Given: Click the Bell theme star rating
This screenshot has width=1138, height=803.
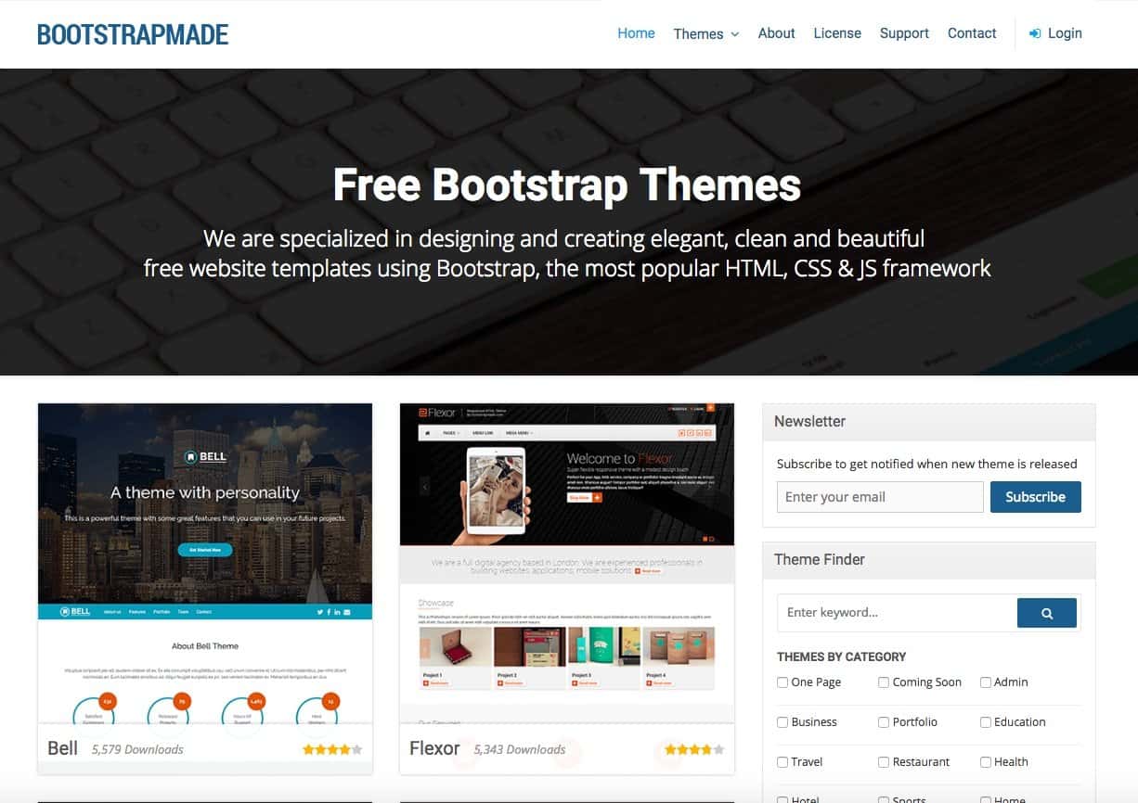Looking at the screenshot, I should pos(332,749).
